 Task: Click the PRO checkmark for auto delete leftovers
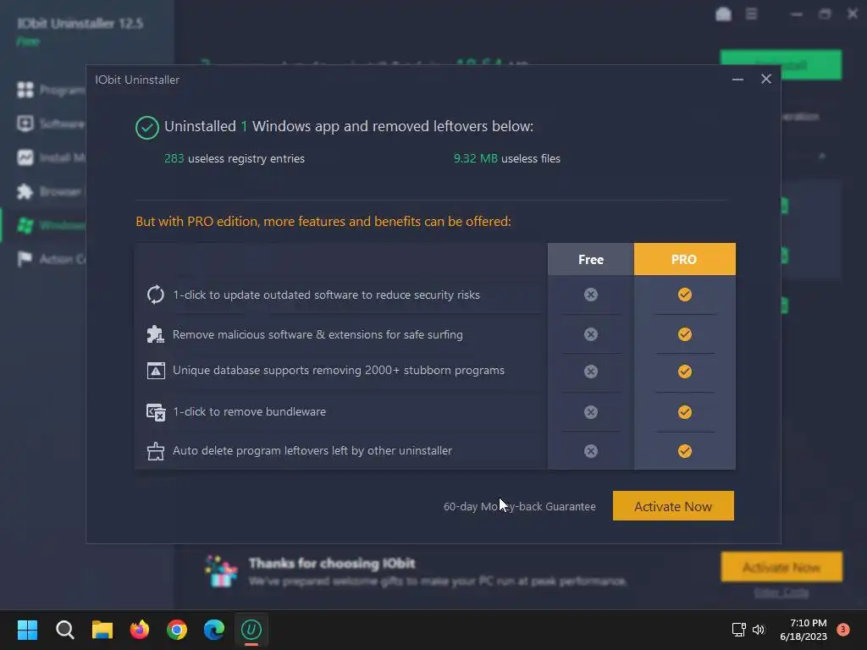tap(684, 451)
